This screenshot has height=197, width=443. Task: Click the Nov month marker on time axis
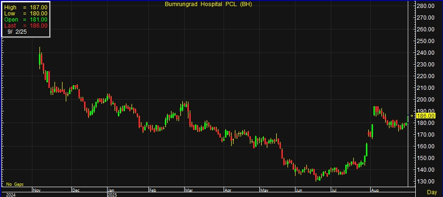point(37,190)
